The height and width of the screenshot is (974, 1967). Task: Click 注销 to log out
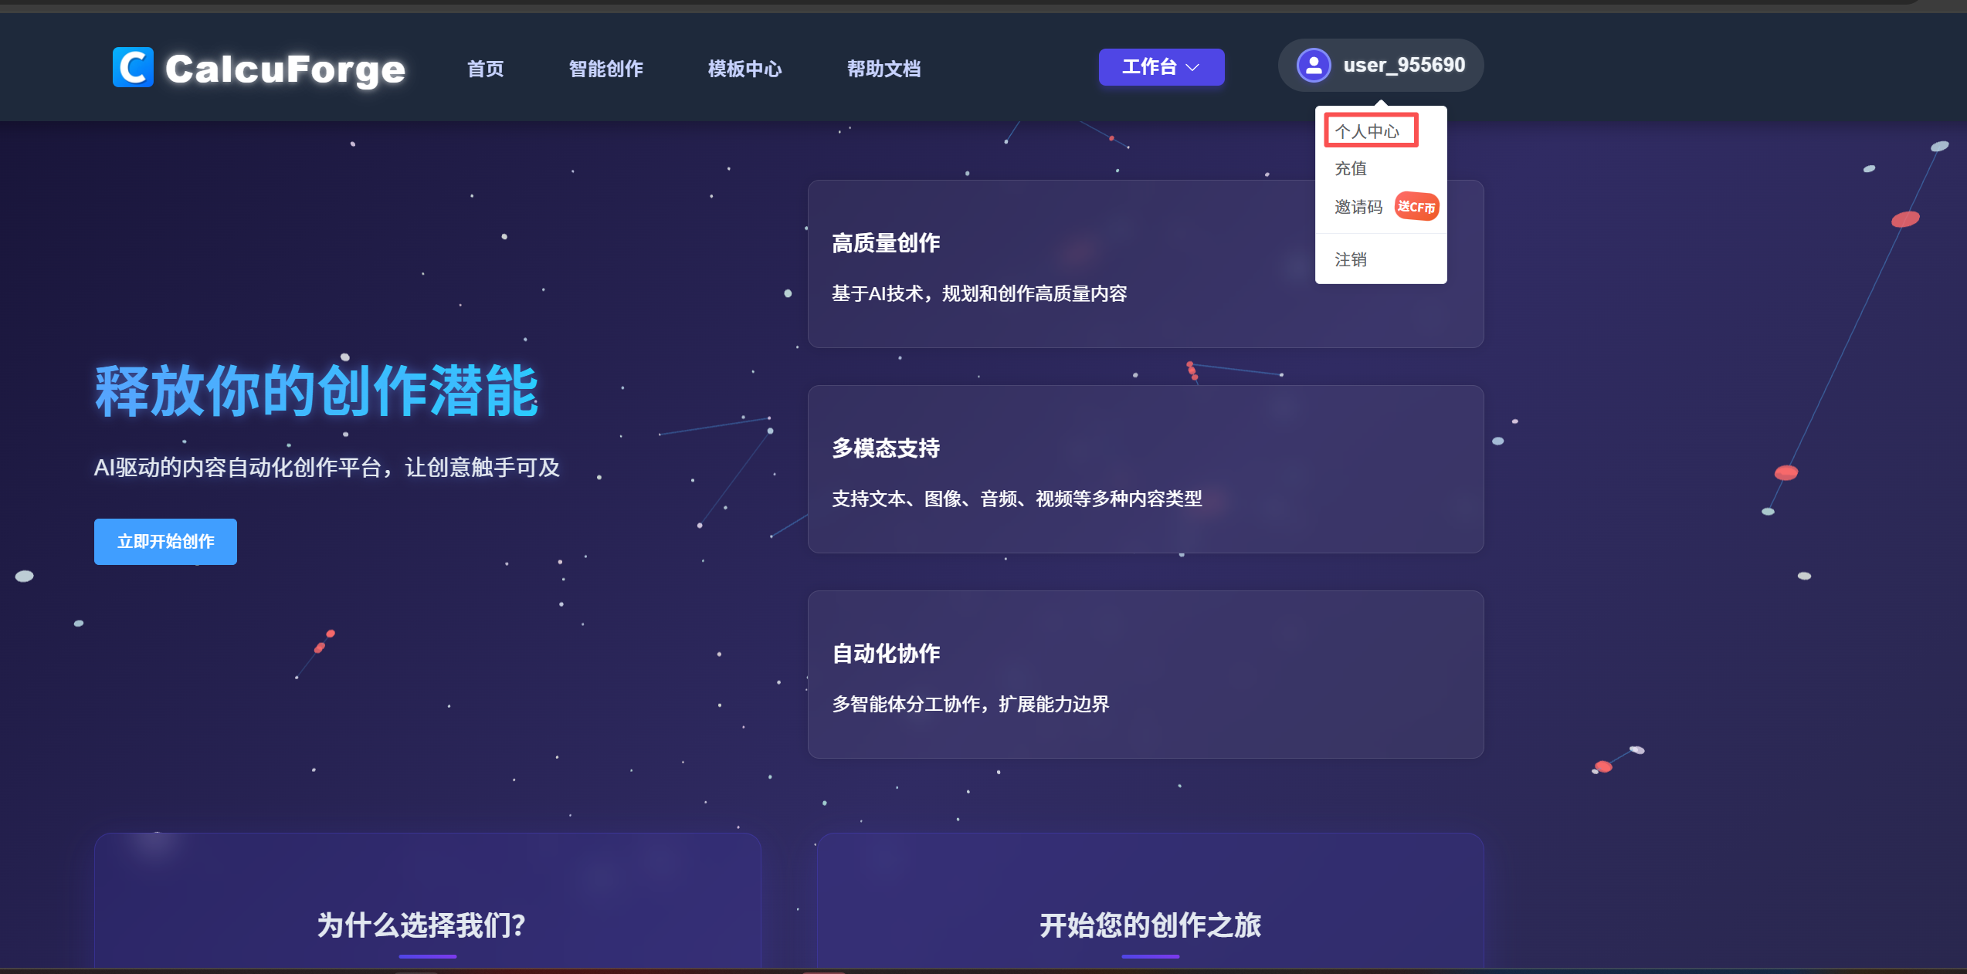pyautogui.click(x=1351, y=259)
